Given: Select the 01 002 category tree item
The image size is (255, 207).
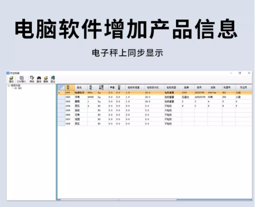Looking at the screenshot, I should pyautogui.click(x=18, y=88).
